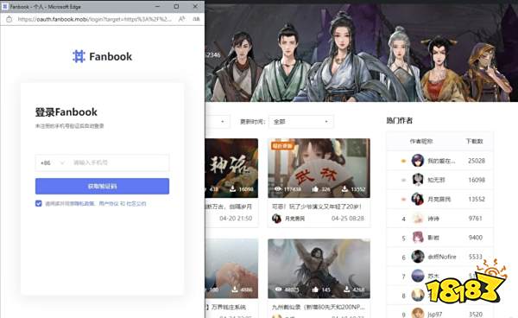Viewport: 518px width, 318px height.
Task: Open the calligraphy mod thumbnail with 16098 downloads
Action: pyautogui.click(x=231, y=168)
